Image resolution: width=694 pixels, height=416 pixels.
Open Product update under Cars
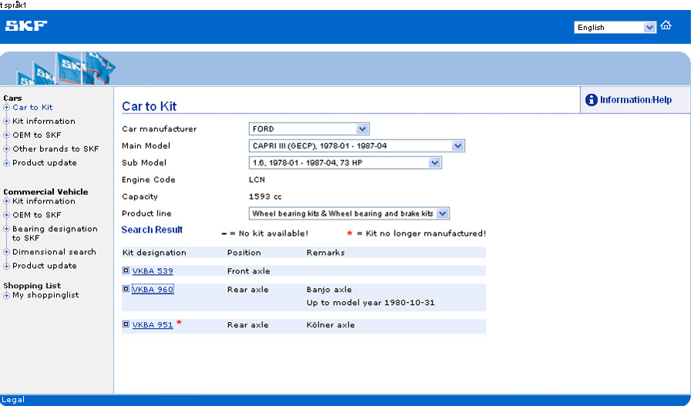(45, 163)
